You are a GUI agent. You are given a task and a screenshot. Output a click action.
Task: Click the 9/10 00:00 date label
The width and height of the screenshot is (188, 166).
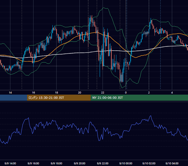click(126, 163)
